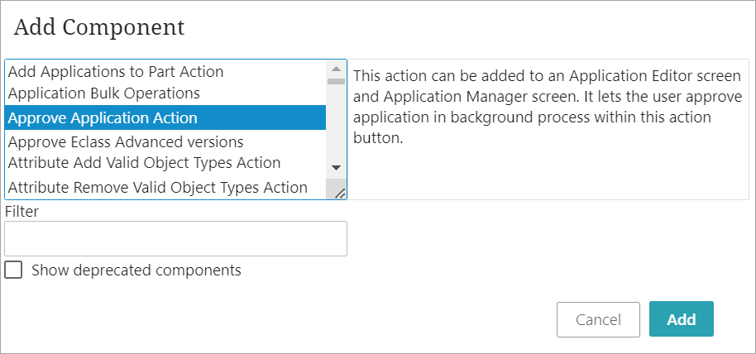Image resolution: width=756 pixels, height=354 pixels.
Task: Cancel the Add Component dialog
Action: 598,319
